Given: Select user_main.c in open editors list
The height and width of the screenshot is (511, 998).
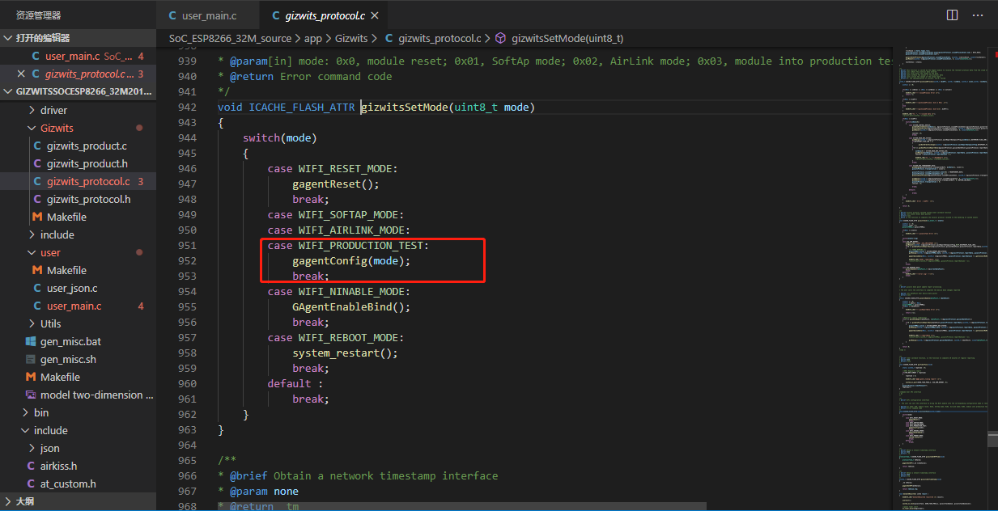Looking at the screenshot, I should click(72, 56).
